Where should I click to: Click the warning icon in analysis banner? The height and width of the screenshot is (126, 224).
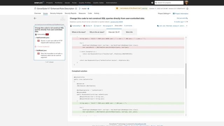click(x=117, y=8)
